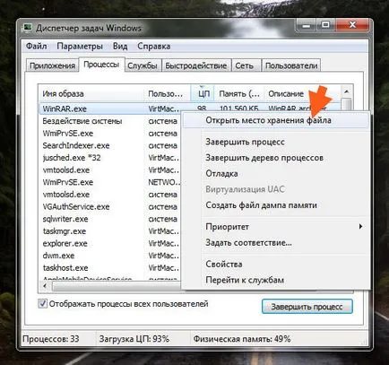Click the Task Manager title bar icon
Image resolution: width=389 pixels, height=365 pixels.
(x=28, y=28)
